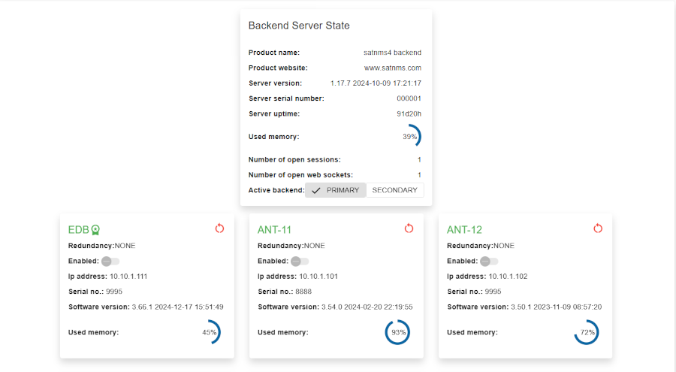Click the EDB card title
The image size is (676, 372).
(x=78, y=230)
